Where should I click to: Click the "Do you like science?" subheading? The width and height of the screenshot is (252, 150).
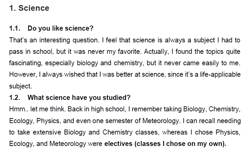(x=60, y=28)
